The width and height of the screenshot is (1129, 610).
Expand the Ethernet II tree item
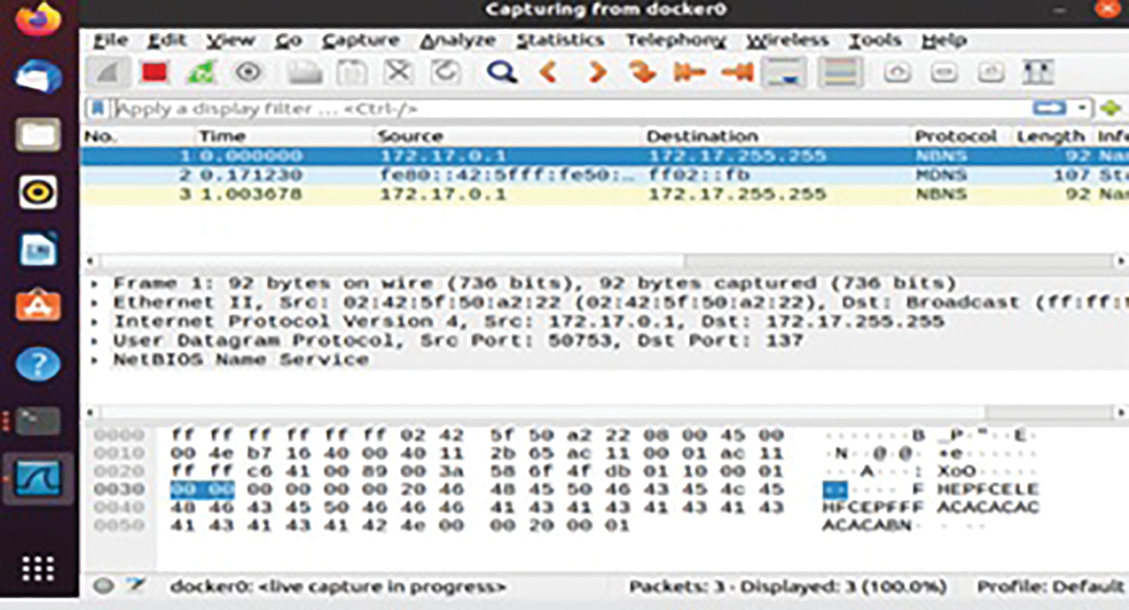[x=94, y=303]
